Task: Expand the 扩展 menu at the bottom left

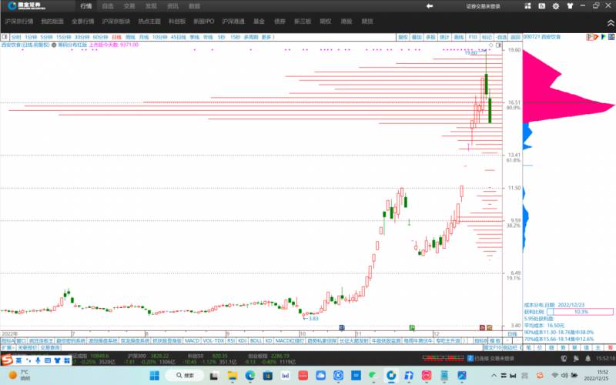Action: tap(8, 348)
